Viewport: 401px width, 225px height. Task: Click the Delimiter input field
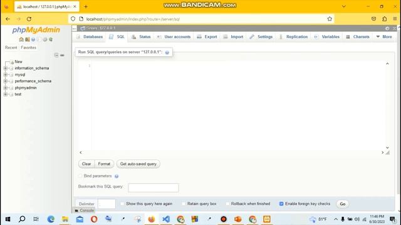[107, 204]
